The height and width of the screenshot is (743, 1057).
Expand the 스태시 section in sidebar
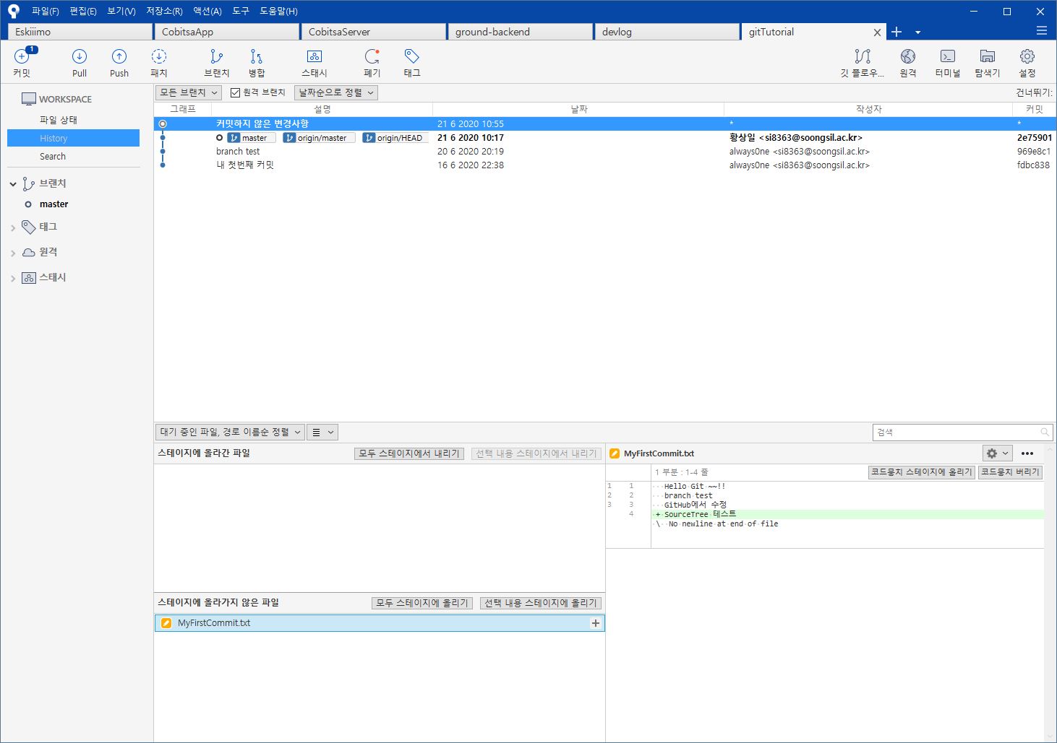coord(13,279)
